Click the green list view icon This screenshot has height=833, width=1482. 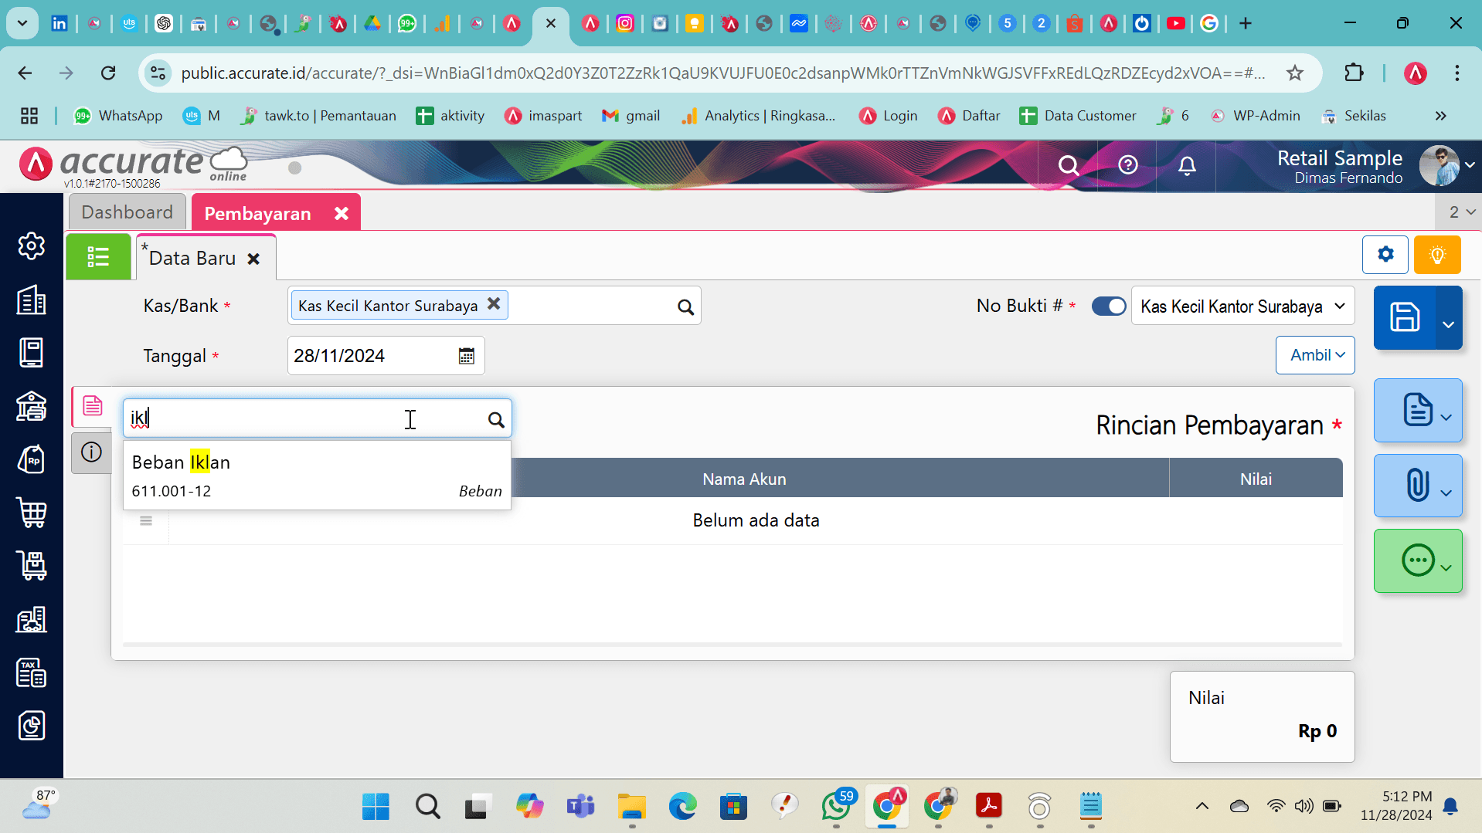coord(98,257)
